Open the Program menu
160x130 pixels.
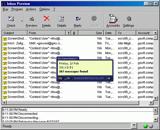pos(17,9)
